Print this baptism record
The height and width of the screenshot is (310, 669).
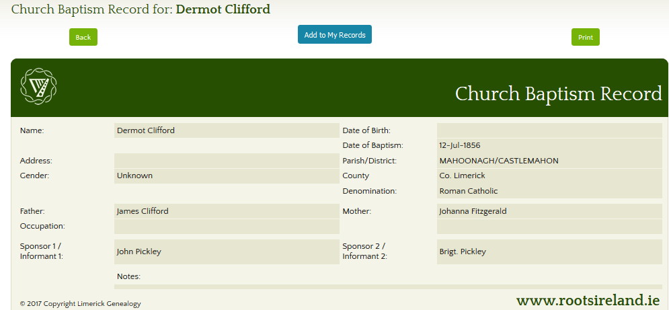[585, 38]
